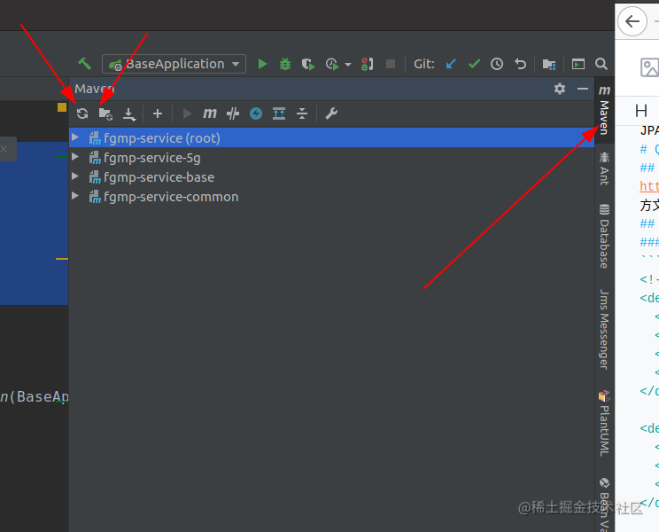Image resolution: width=659 pixels, height=532 pixels.
Task: Rollback changes with the Git undo arrow
Action: click(x=520, y=64)
